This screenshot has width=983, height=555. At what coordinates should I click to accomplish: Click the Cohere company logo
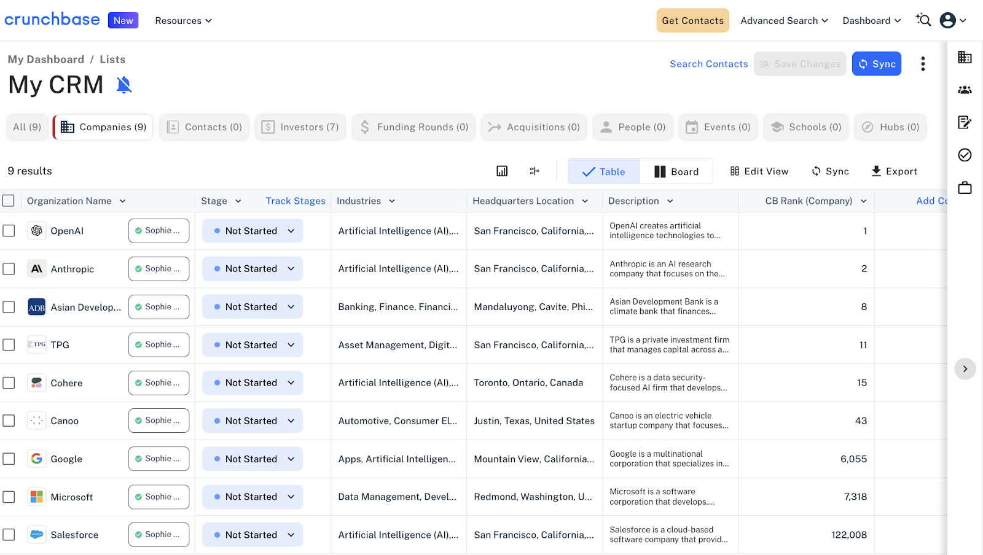(x=37, y=382)
